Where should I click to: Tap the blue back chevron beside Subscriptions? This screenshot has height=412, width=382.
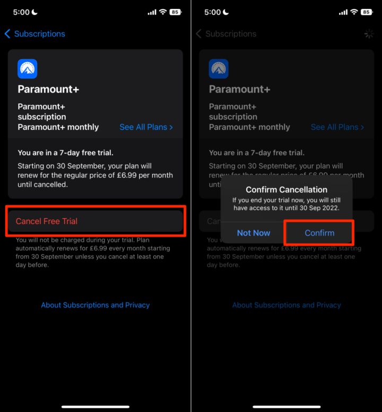pyautogui.click(x=7, y=34)
